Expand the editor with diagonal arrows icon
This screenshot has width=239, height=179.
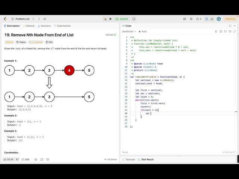235,31
